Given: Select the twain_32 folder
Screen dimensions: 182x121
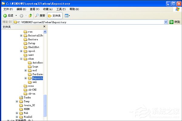Looking at the screenshot, I should [27, 105].
